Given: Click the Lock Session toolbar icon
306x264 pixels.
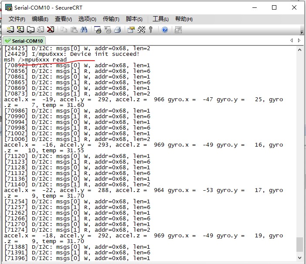Looking at the screenshot, I should (178, 30).
